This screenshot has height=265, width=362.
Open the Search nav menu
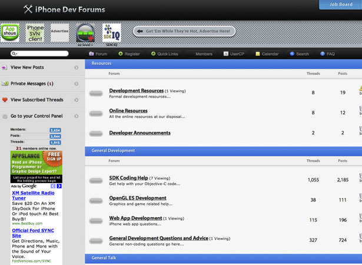click(300, 54)
